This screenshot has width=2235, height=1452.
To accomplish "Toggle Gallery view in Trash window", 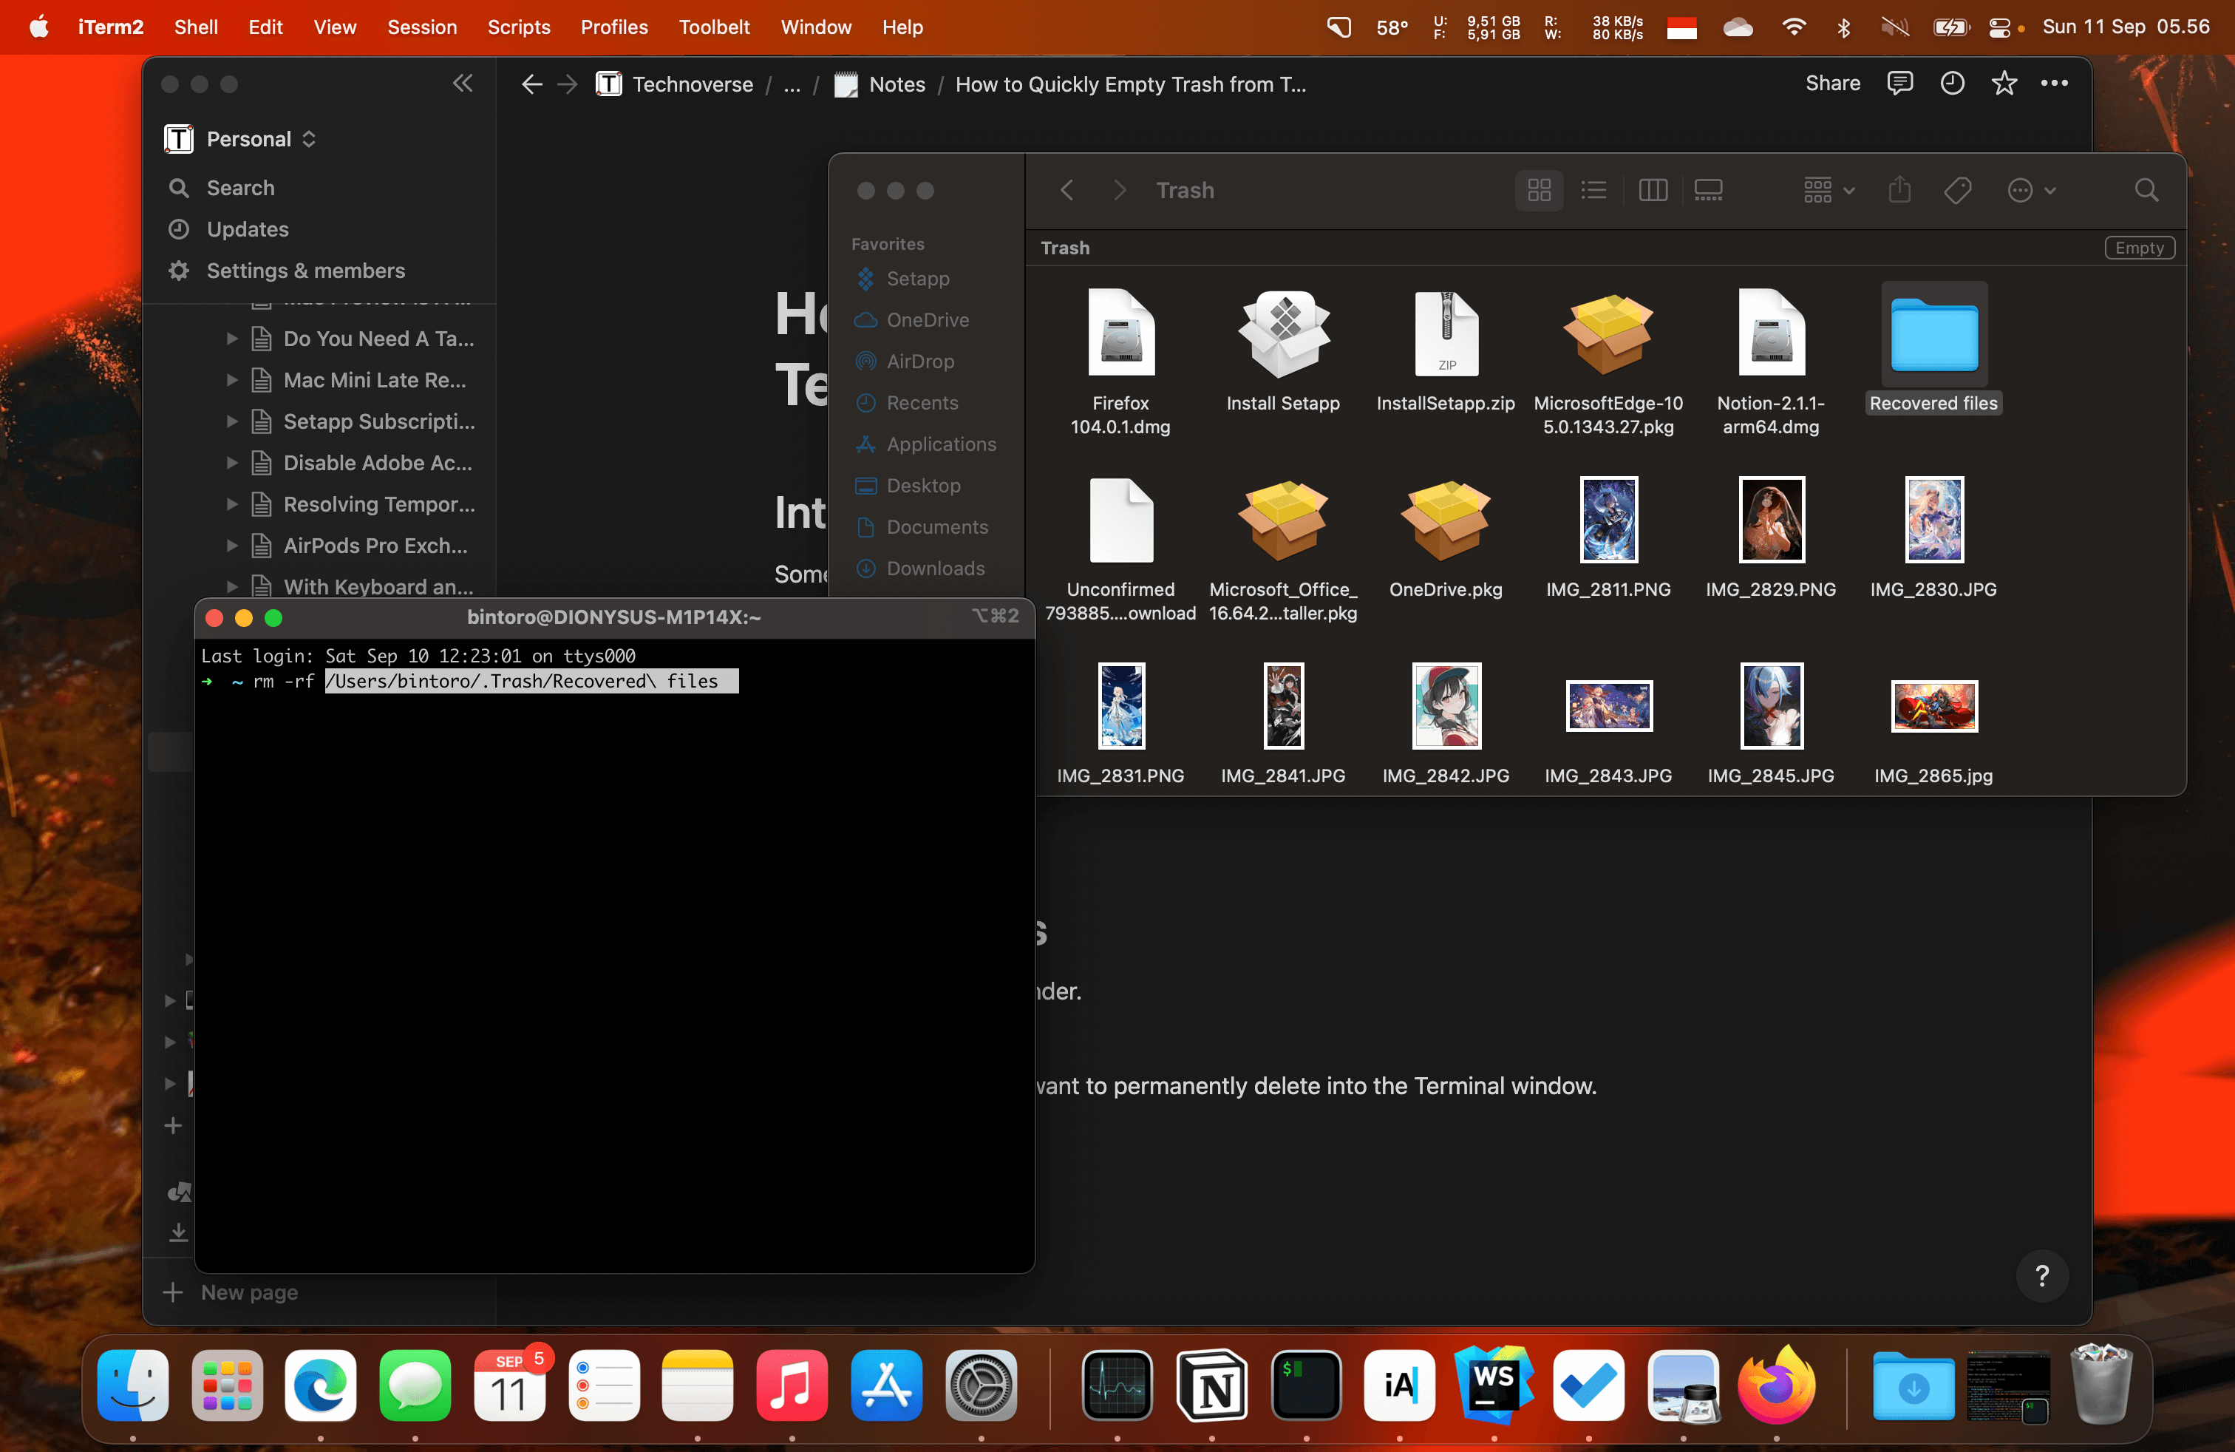I will [x=1707, y=191].
